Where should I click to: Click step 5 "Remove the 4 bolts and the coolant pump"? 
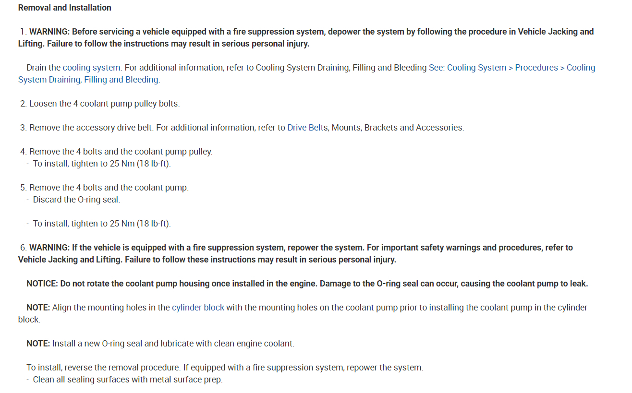[109, 188]
